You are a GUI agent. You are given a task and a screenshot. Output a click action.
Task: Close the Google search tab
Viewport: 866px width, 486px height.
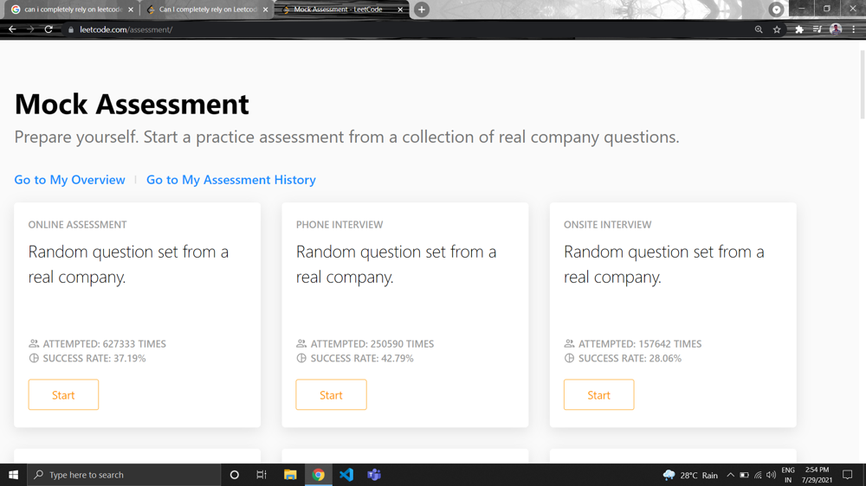pyautogui.click(x=131, y=10)
